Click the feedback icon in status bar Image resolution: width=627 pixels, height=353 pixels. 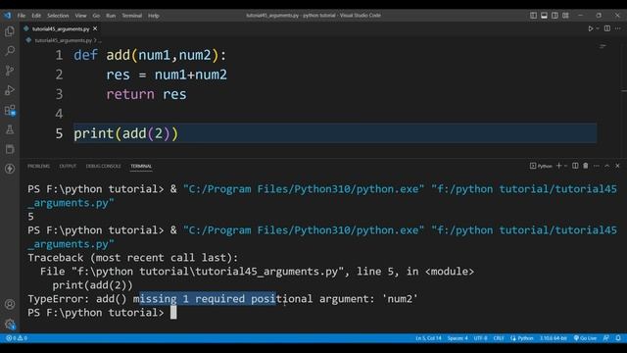click(606, 338)
